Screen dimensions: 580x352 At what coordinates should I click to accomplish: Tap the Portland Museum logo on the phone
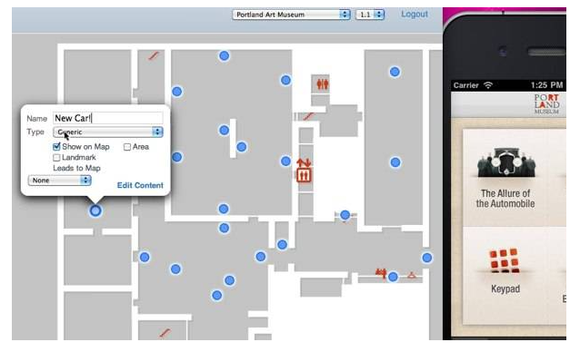click(546, 104)
